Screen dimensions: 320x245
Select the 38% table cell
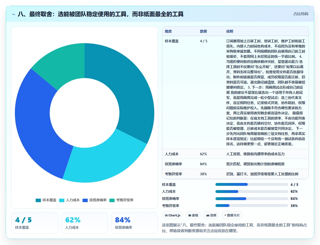[x=203, y=174]
